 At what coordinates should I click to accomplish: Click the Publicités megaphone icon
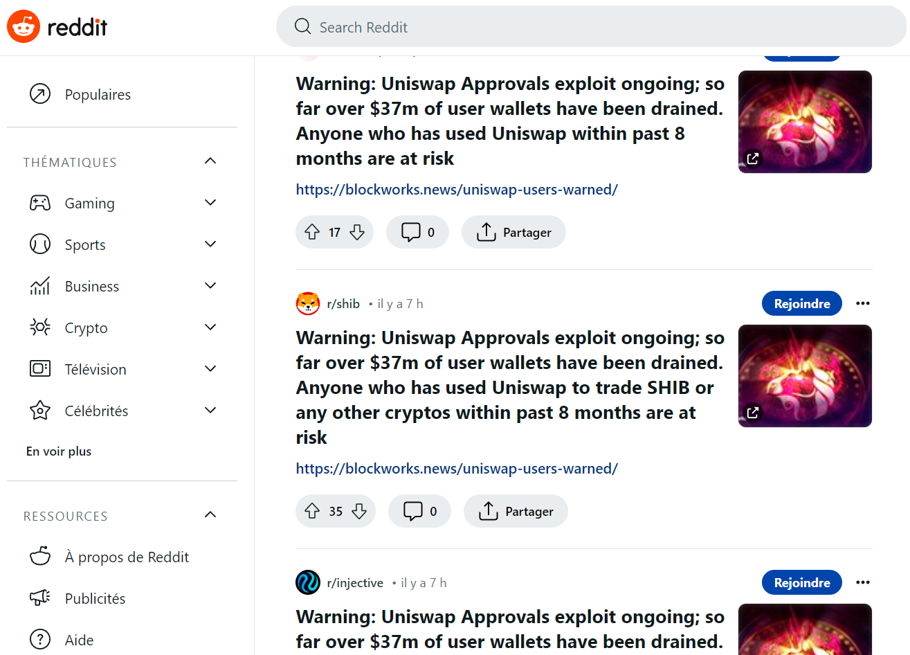[40, 598]
